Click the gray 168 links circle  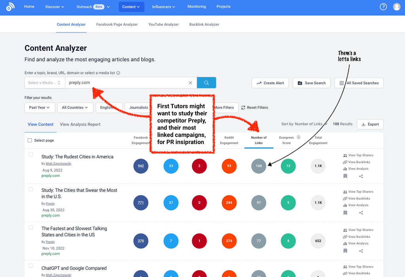click(259, 166)
